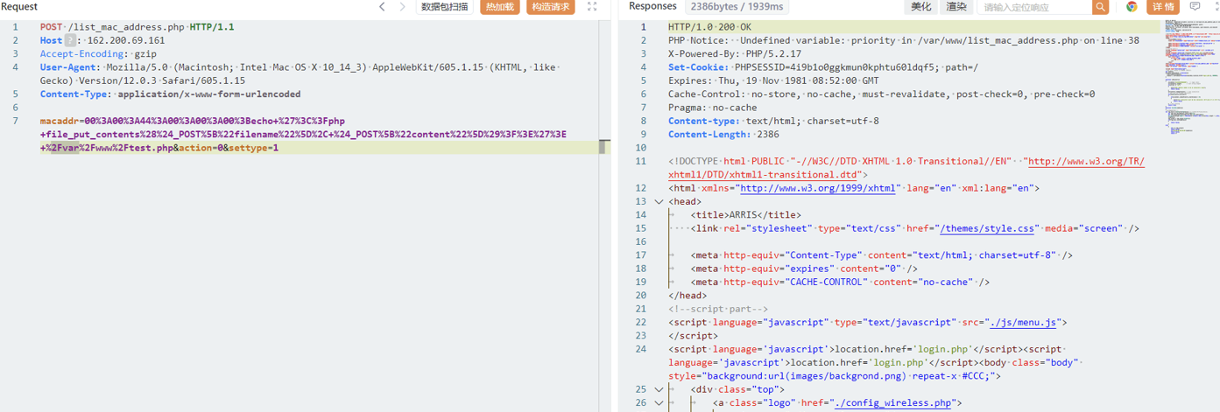
Task: Click the Expires: Thu, 19 Nov 1981 header
Action: (773, 80)
